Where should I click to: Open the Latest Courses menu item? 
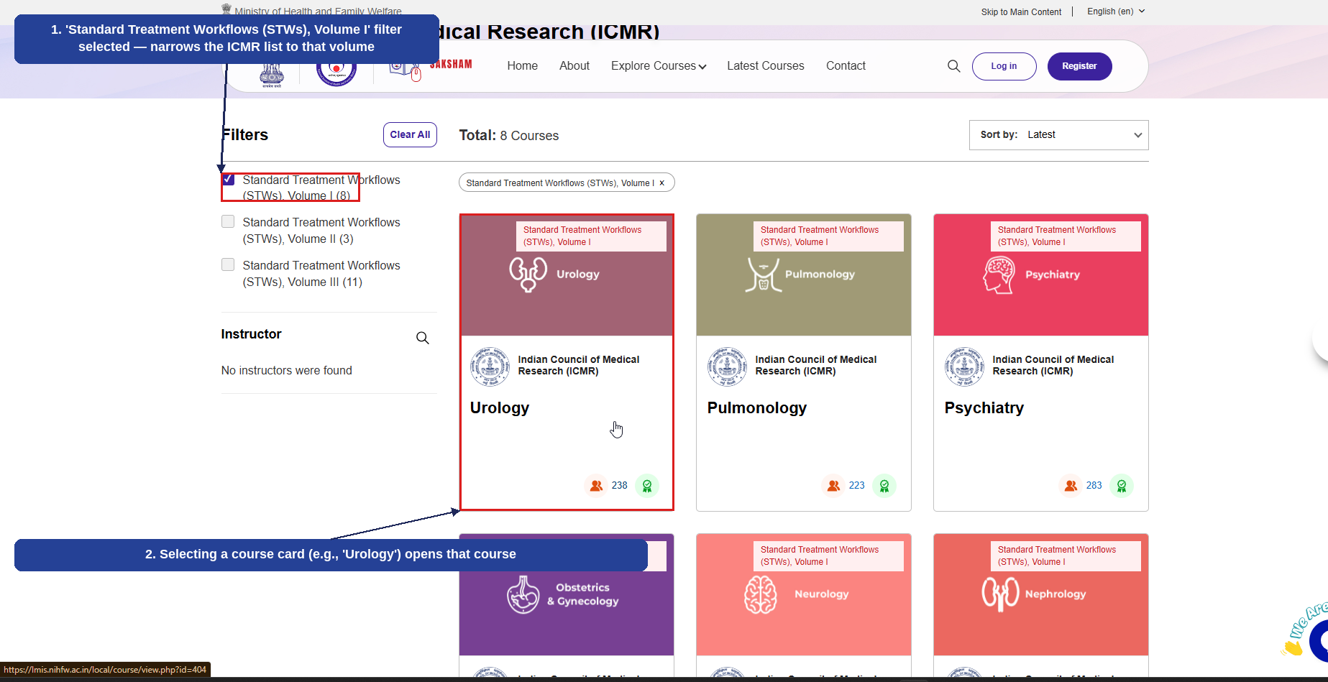[765, 66]
